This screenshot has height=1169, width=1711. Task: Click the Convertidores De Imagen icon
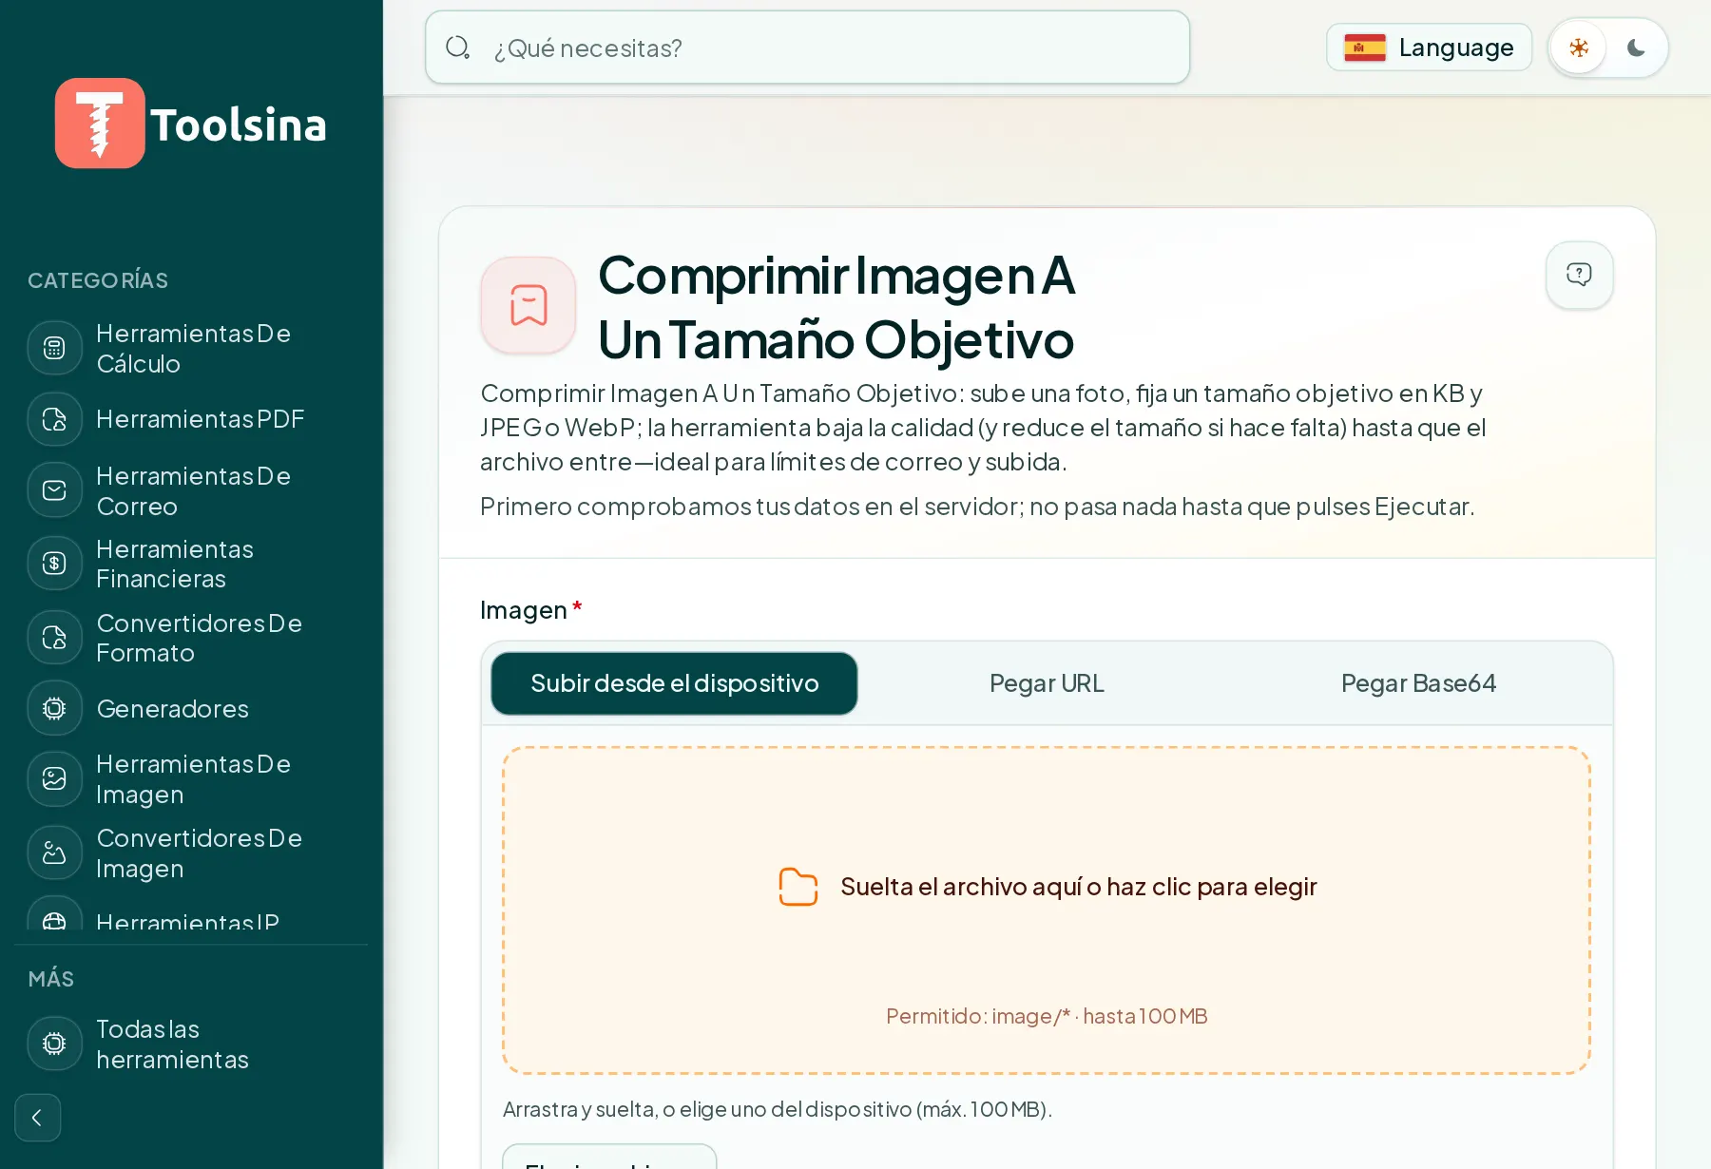(x=55, y=853)
